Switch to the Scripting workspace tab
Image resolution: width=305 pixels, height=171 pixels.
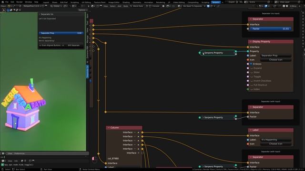[205, 2]
